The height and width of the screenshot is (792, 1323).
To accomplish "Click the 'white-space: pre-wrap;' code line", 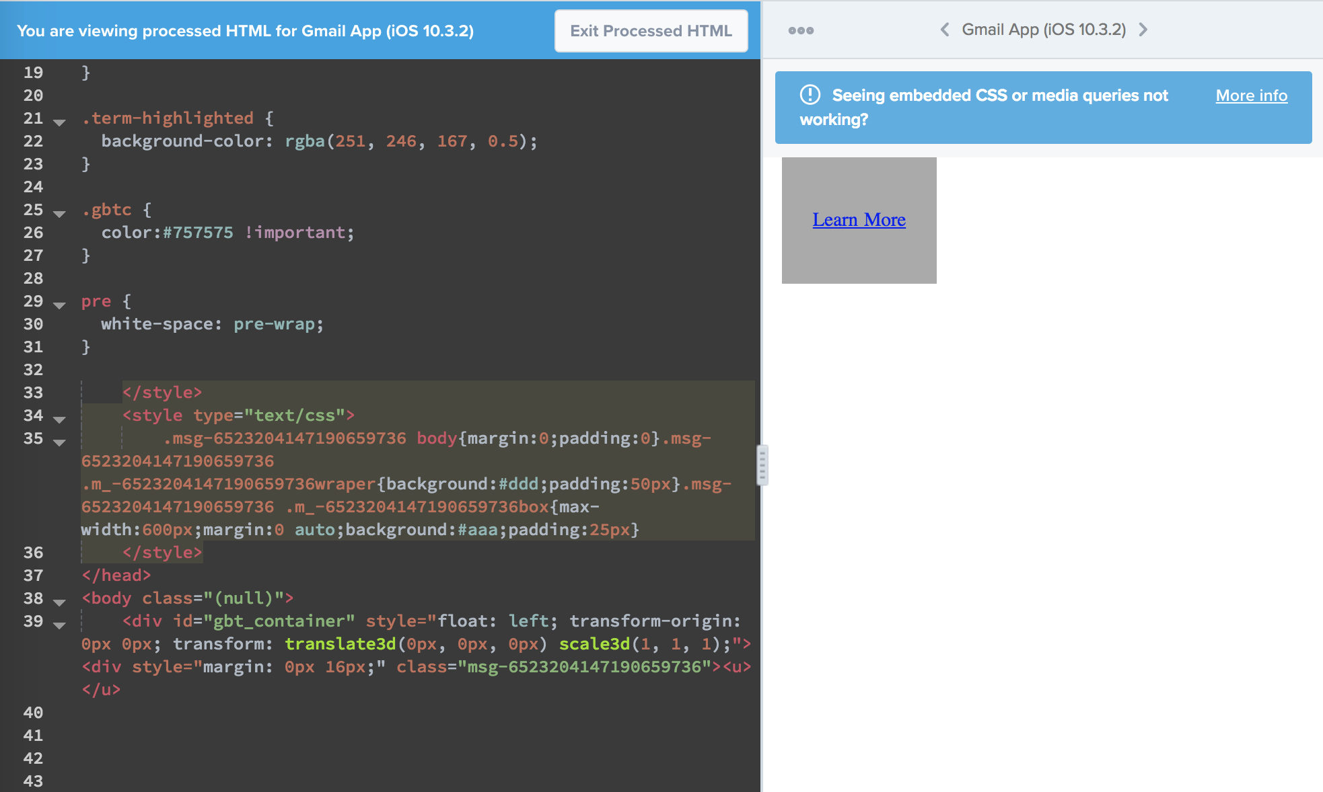I will [212, 324].
